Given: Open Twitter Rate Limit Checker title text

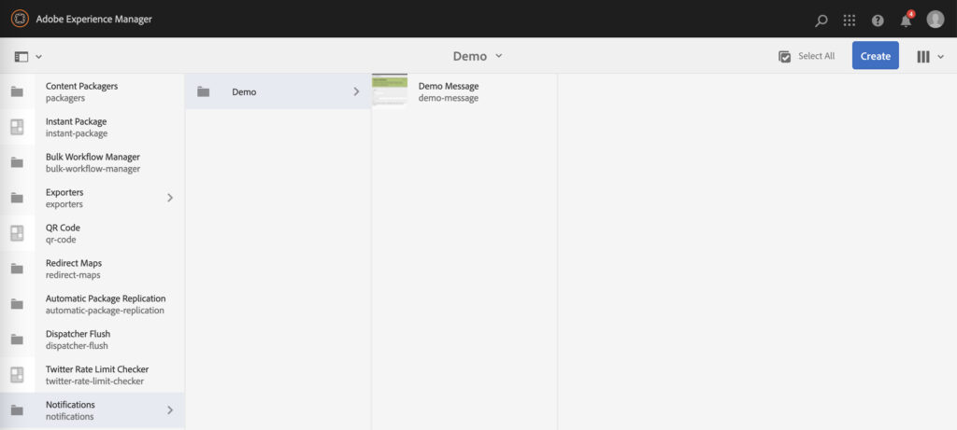Looking at the screenshot, I should [97, 369].
